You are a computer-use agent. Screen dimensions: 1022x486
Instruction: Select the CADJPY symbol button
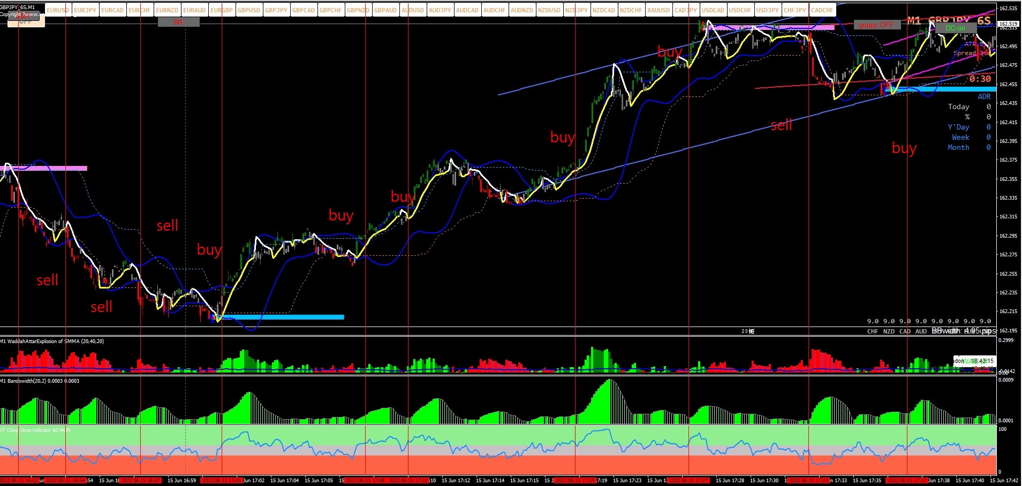[686, 10]
